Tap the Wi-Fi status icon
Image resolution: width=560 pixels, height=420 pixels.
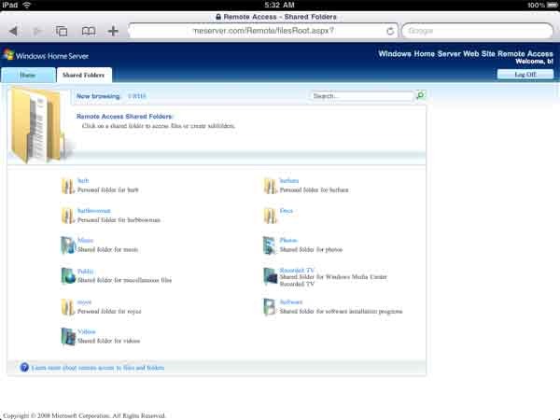(26, 5)
